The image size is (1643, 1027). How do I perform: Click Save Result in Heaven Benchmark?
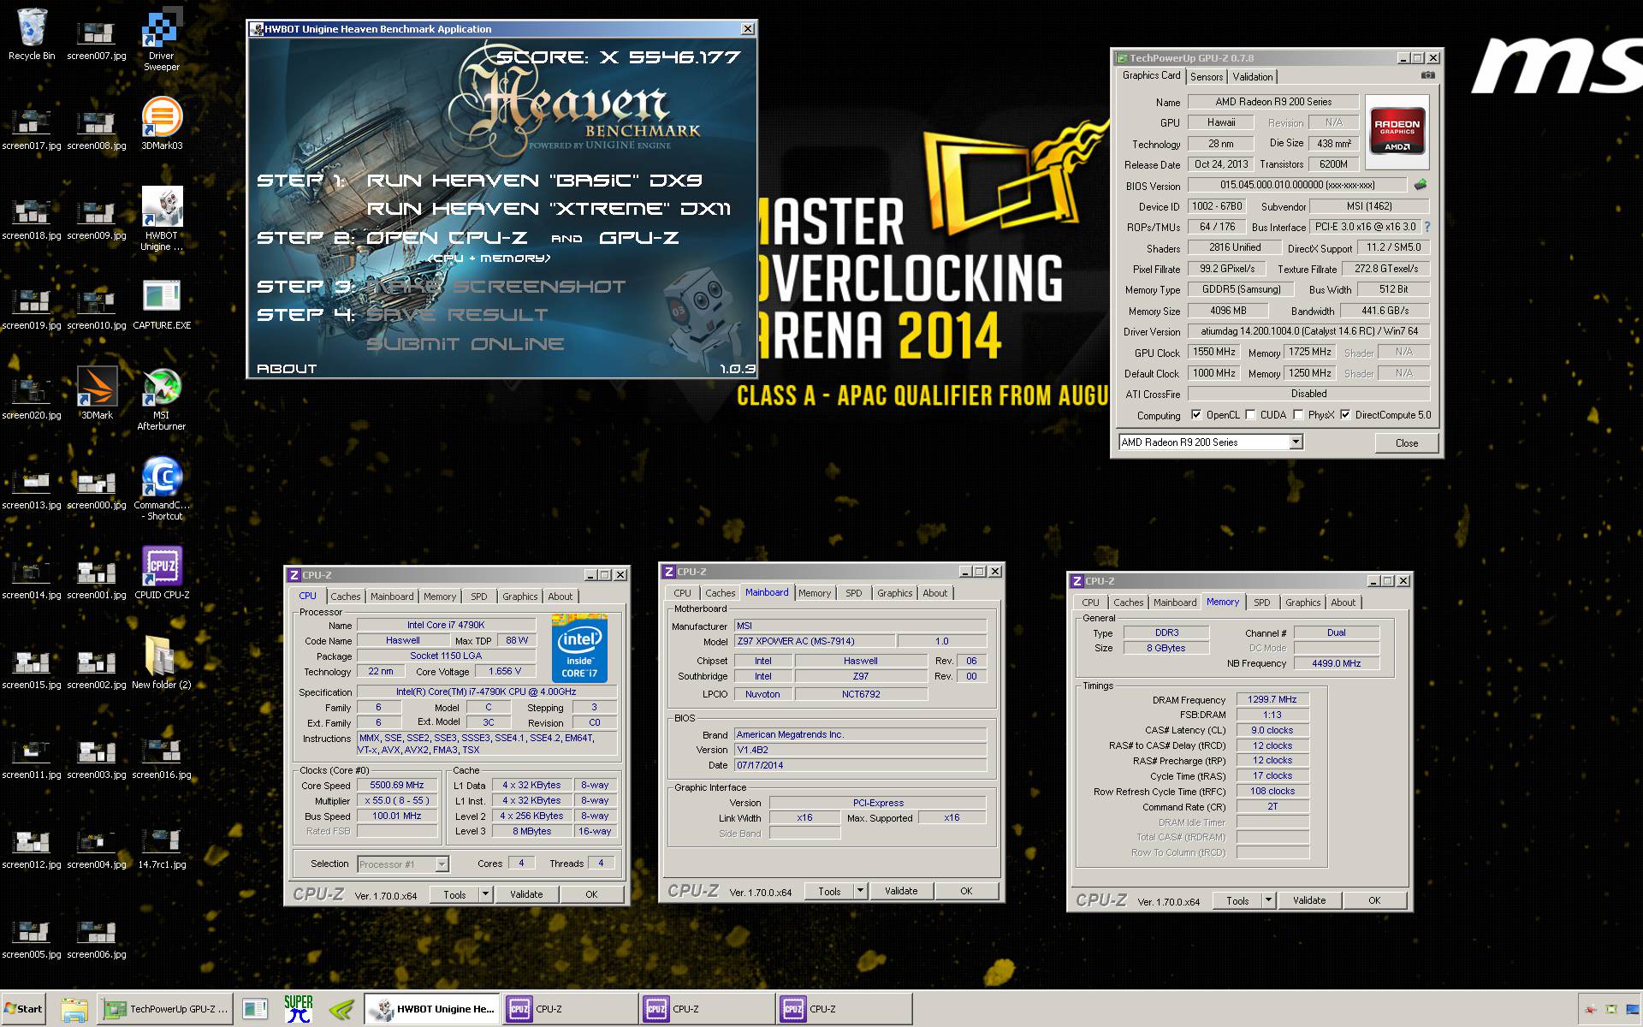point(457,315)
